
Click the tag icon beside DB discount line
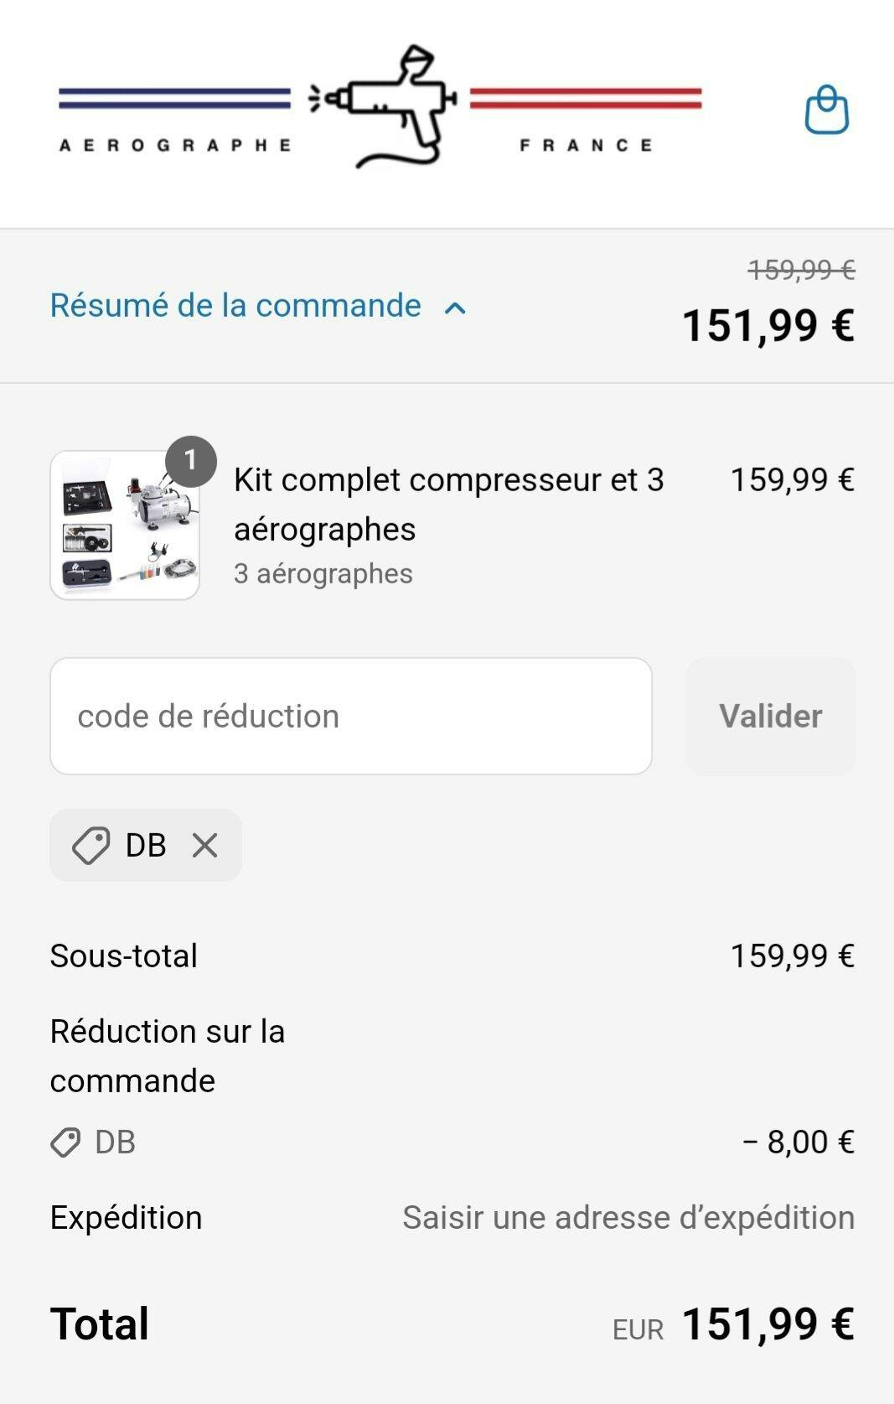click(x=65, y=1142)
